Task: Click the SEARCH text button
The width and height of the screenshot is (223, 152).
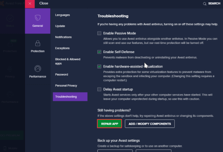Action: pyautogui.click(x=214, y=3)
